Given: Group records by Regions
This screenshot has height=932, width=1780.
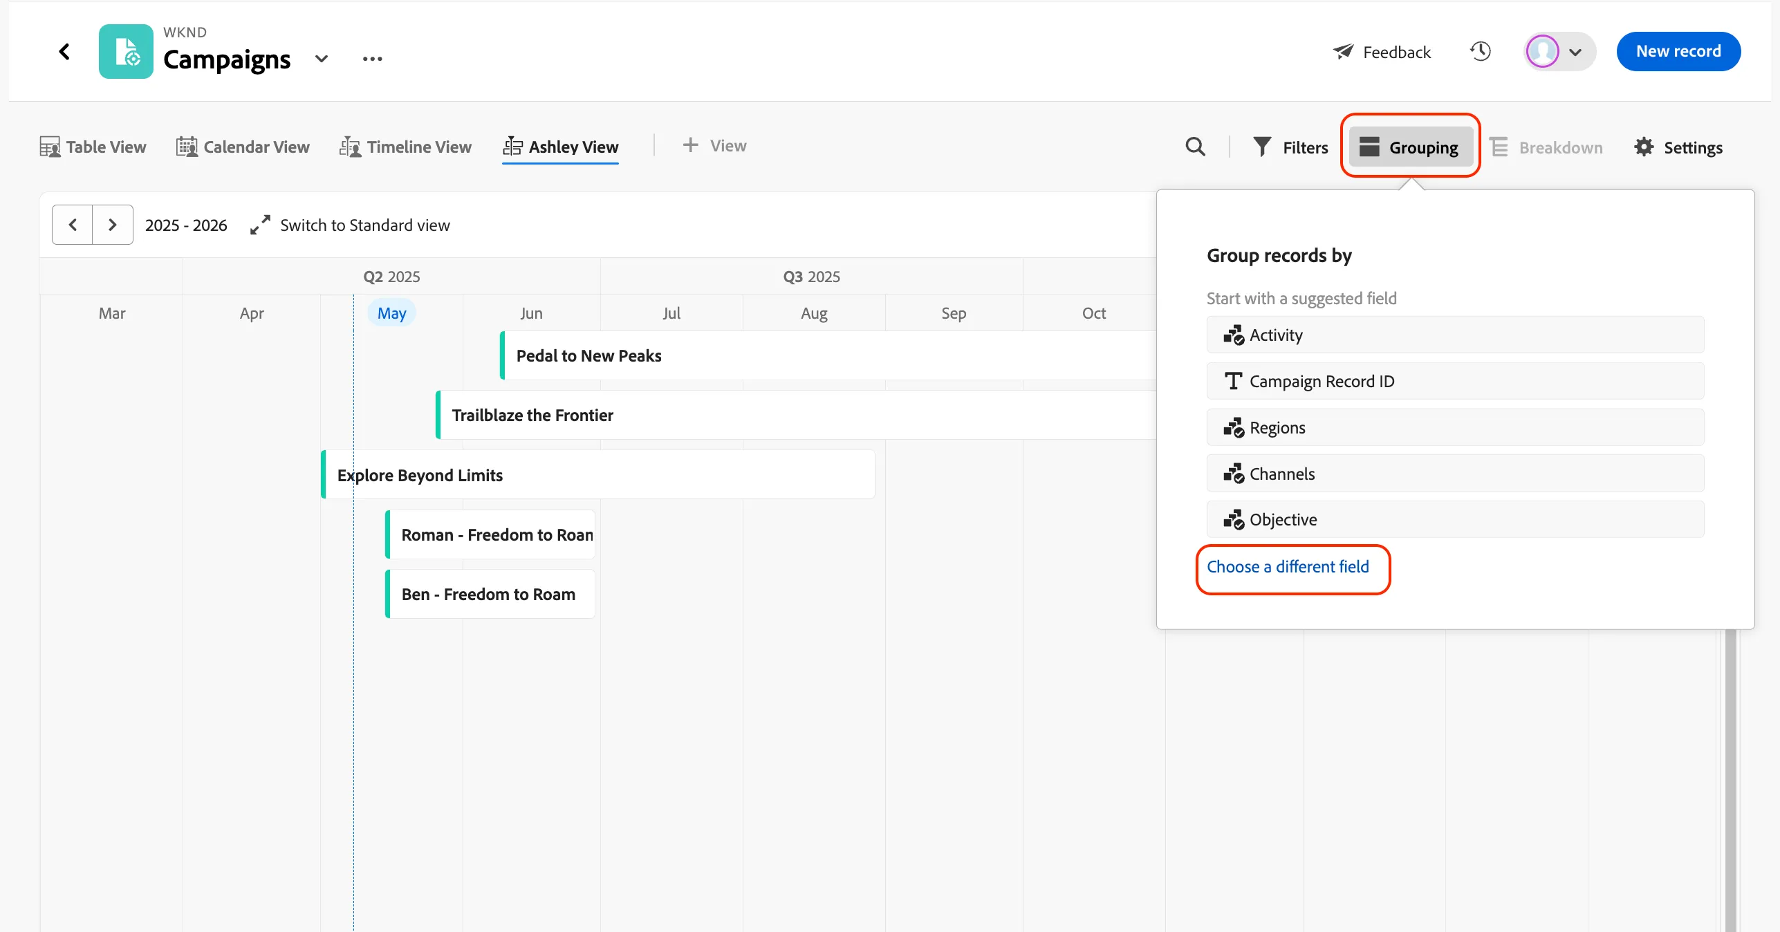Looking at the screenshot, I should coord(1455,427).
